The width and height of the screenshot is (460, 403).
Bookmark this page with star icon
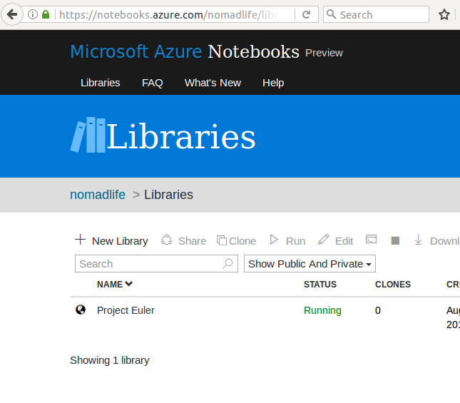click(x=444, y=14)
